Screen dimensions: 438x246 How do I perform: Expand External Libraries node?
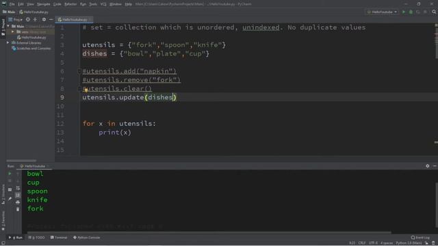click(x=8, y=42)
